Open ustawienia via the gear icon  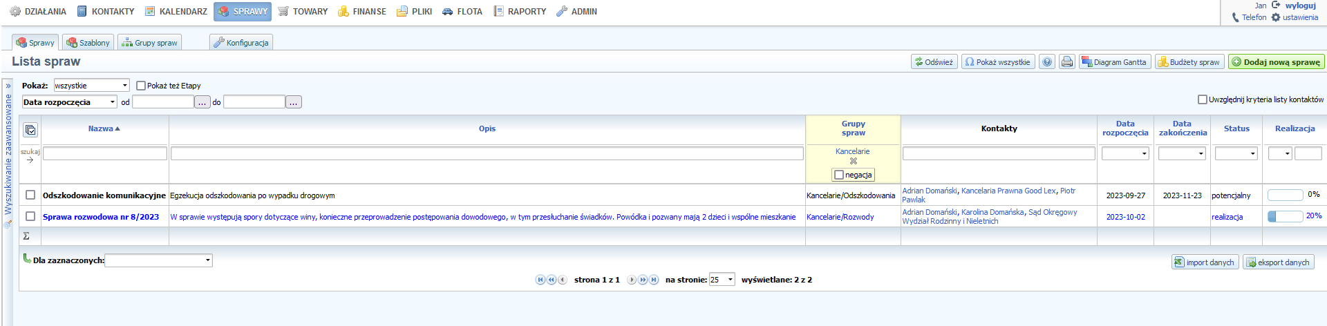point(1276,17)
